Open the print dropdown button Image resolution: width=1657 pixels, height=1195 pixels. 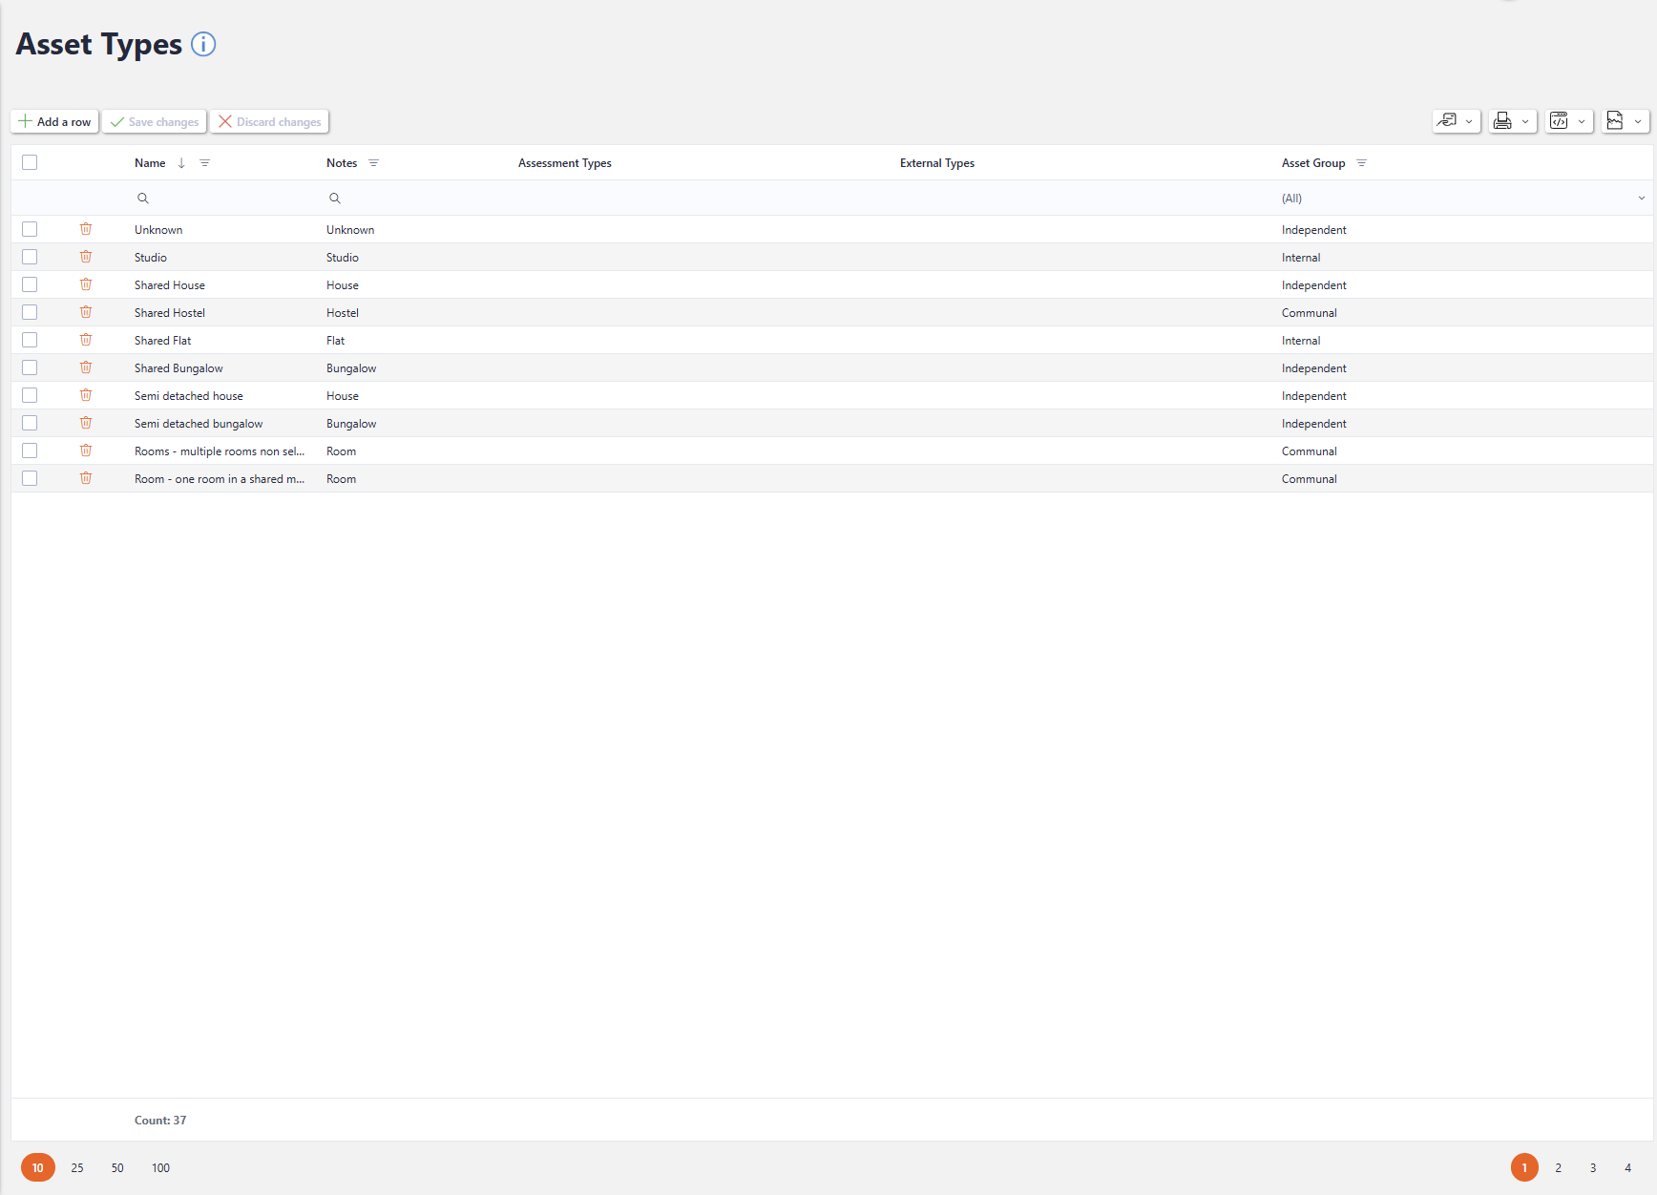pos(1512,121)
